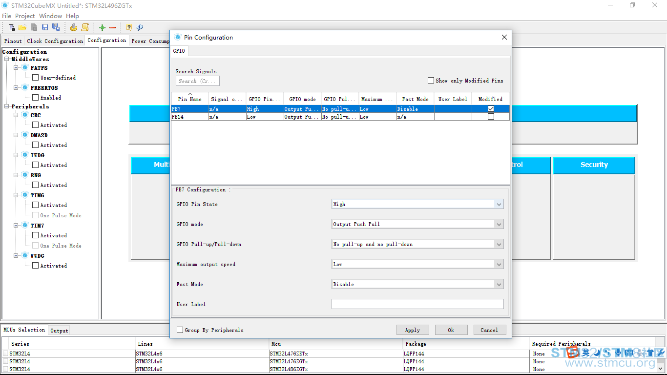Screen dimensions: 667x375
Task: Click the RNG cube icon
Action: (x=25, y=175)
